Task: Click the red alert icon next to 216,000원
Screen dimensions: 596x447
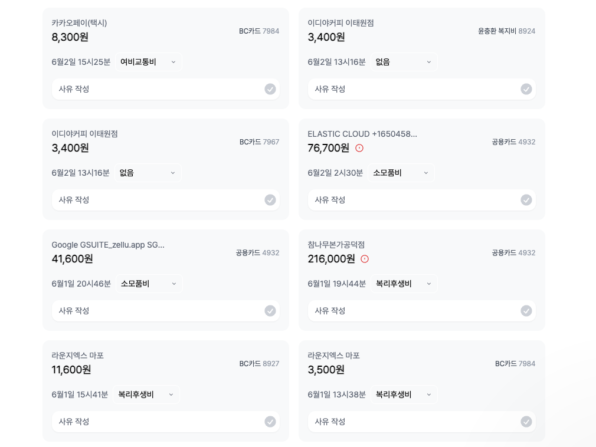Action: coord(365,259)
